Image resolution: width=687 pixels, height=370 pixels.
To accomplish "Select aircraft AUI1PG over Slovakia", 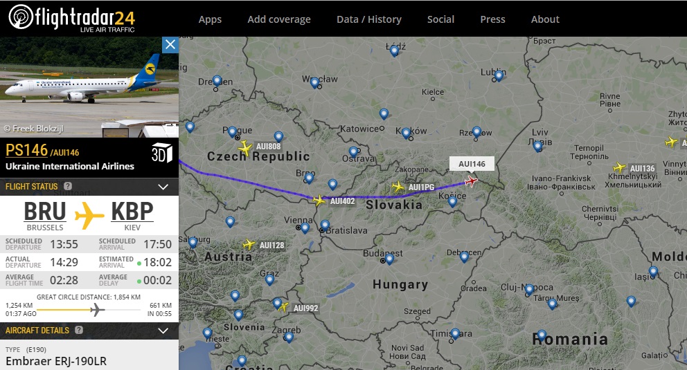I will coord(398,187).
